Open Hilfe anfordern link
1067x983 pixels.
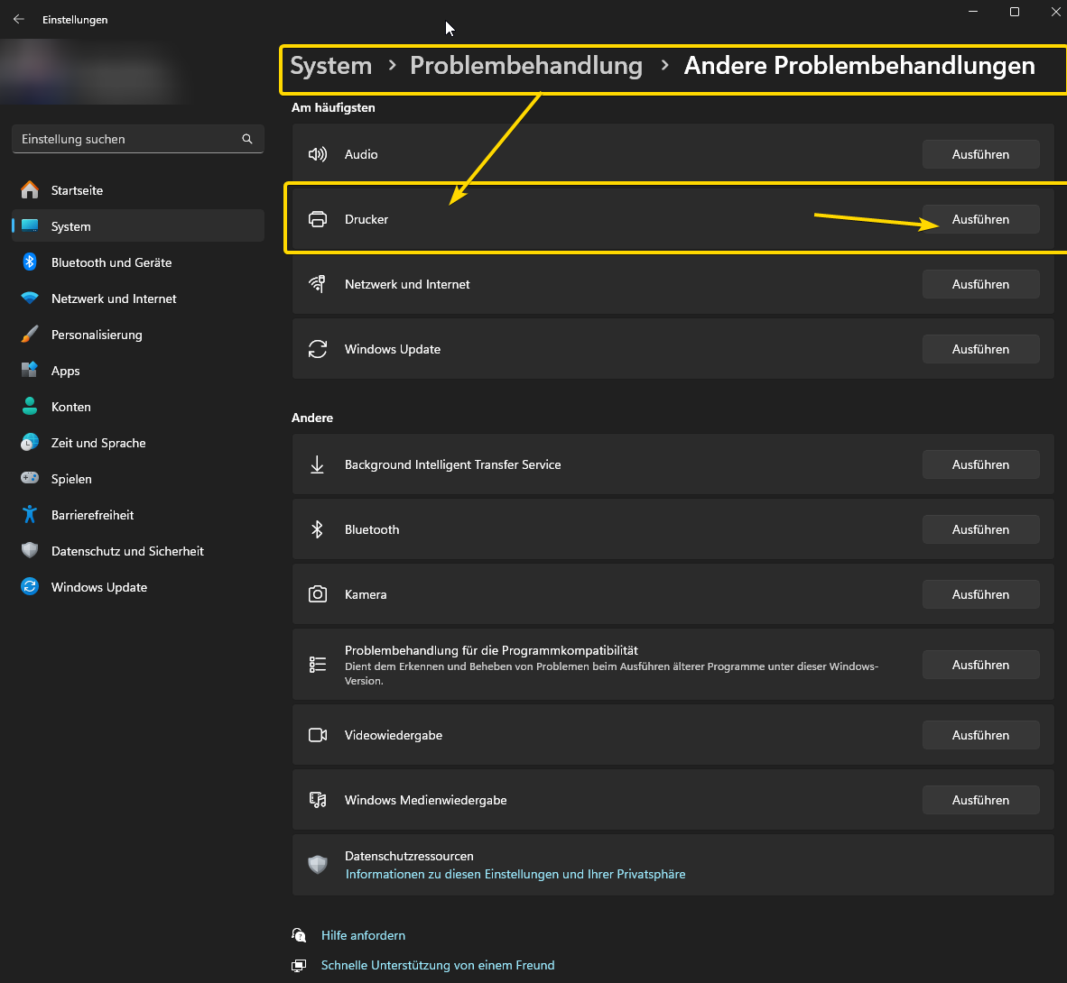pos(363,935)
